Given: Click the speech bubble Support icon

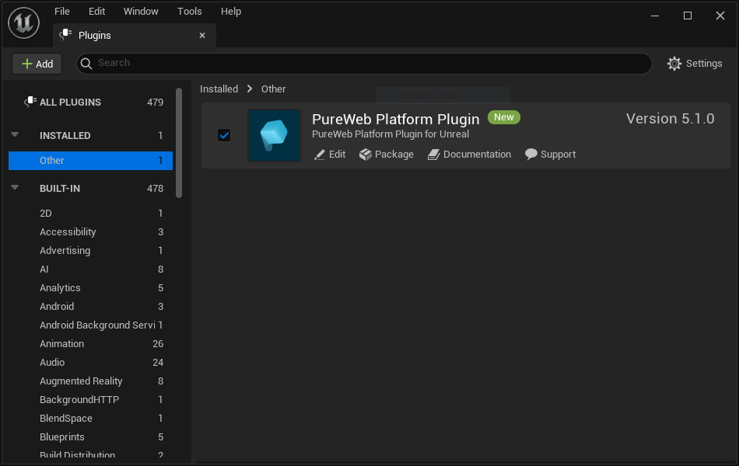Looking at the screenshot, I should (531, 155).
